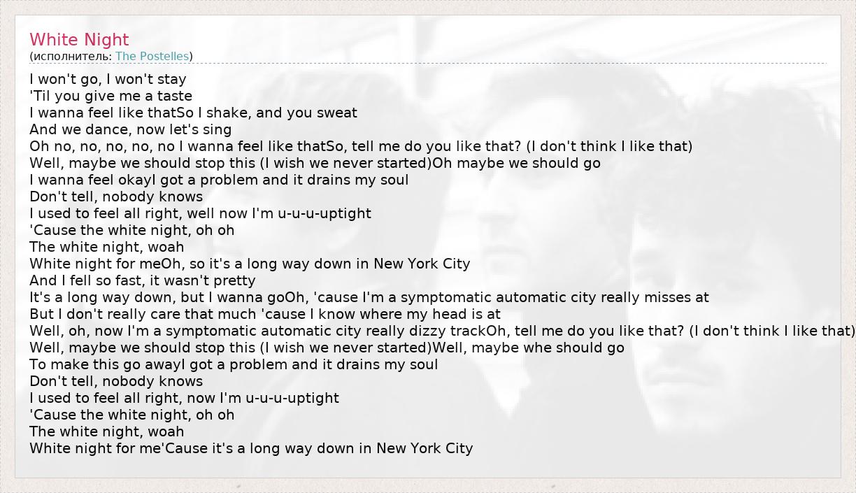Click the line containing 'So I shake, and you sweat'
Screen dimensions: 856x493
pyautogui.click(x=193, y=113)
